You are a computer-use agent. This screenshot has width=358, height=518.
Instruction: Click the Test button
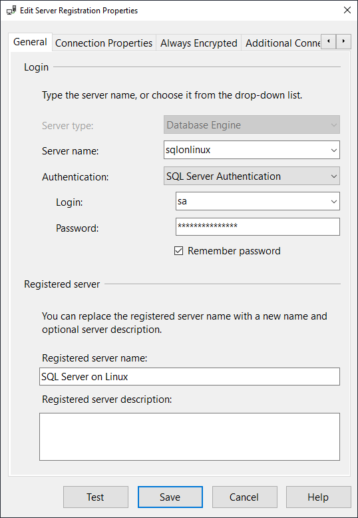(96, 497)
